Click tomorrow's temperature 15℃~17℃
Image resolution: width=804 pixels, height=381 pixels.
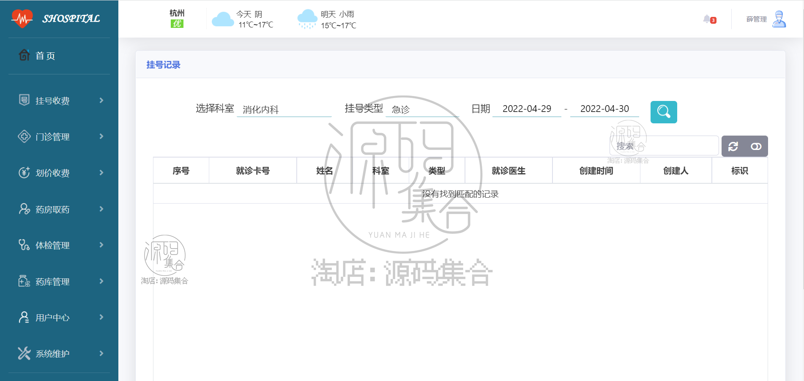coord(339,26)
